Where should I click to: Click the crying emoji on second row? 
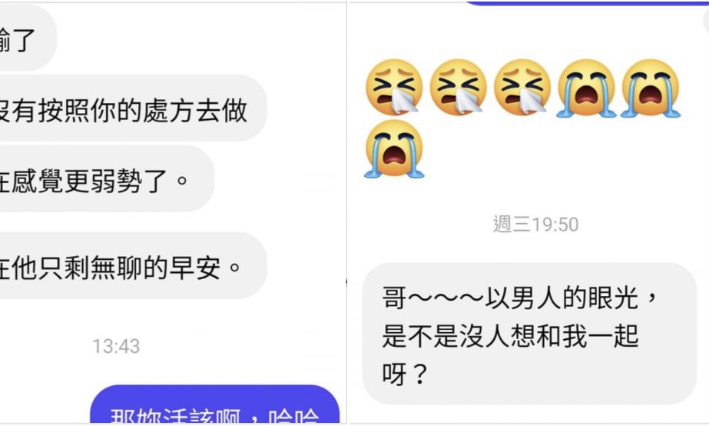pos(394,149)
